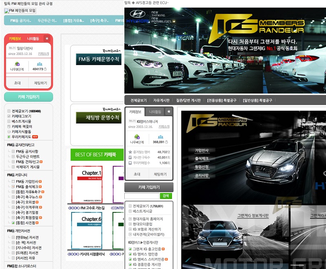
Task: Click the photo icon beside 그랜저 IG 출고인증
Action: (130, 249)
